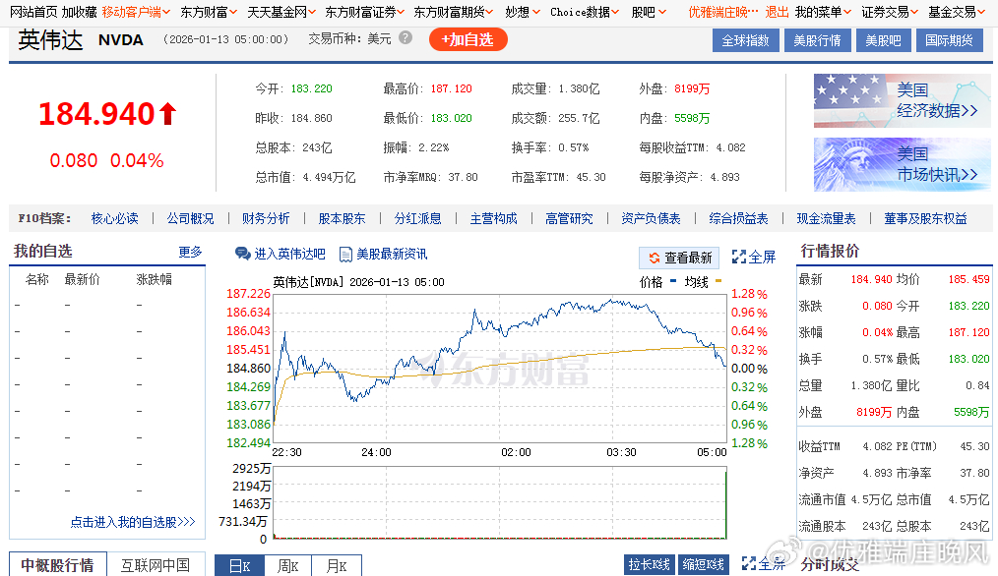Open 美国经济数据 banner

[902, 100]
